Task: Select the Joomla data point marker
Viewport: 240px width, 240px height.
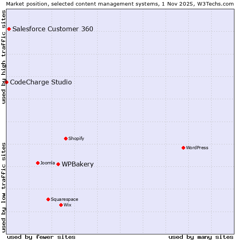Action: [x=38, y=163]
